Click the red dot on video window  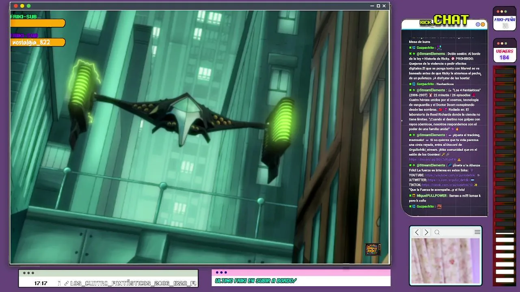tap(16, 6)
